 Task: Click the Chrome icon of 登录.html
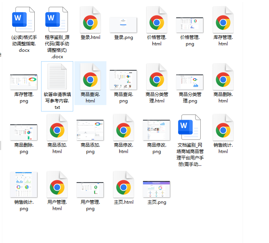click(90, 20)
